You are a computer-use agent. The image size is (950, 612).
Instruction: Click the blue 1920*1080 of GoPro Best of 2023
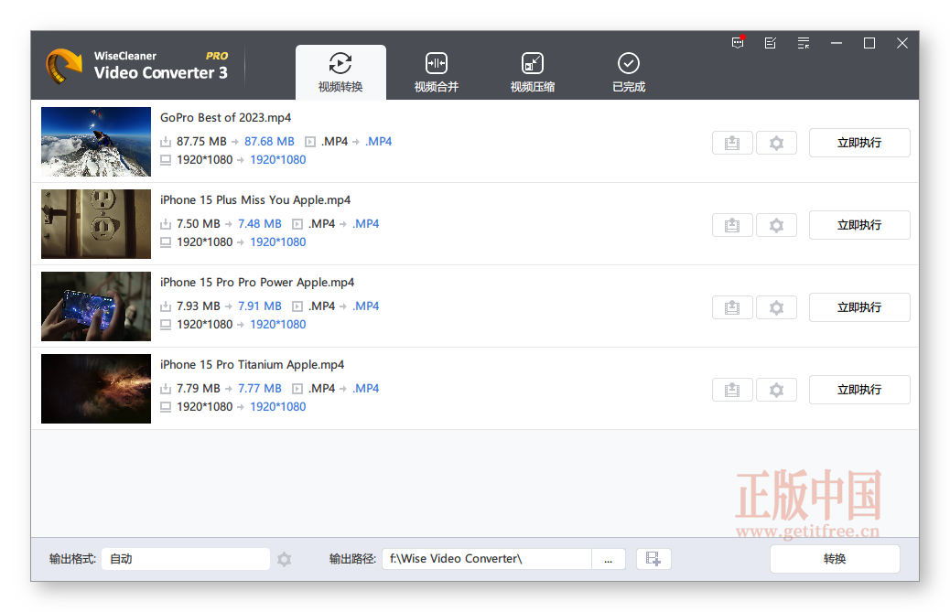click(x=278, y=160)
